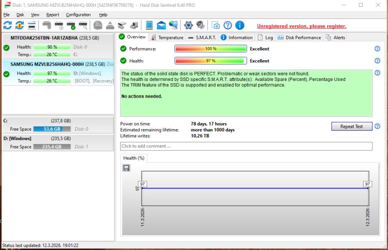This screenshot has height=250, width=388.
Task: Open the blue notepad report icon
Action: [x=149, y=25]
